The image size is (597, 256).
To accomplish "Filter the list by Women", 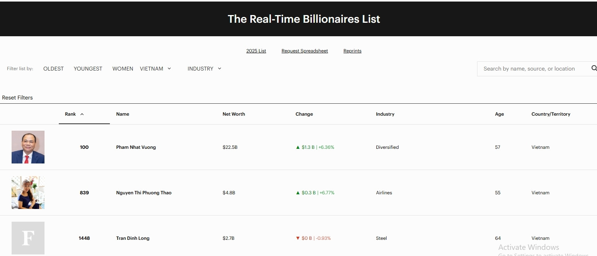I will 123,69.
